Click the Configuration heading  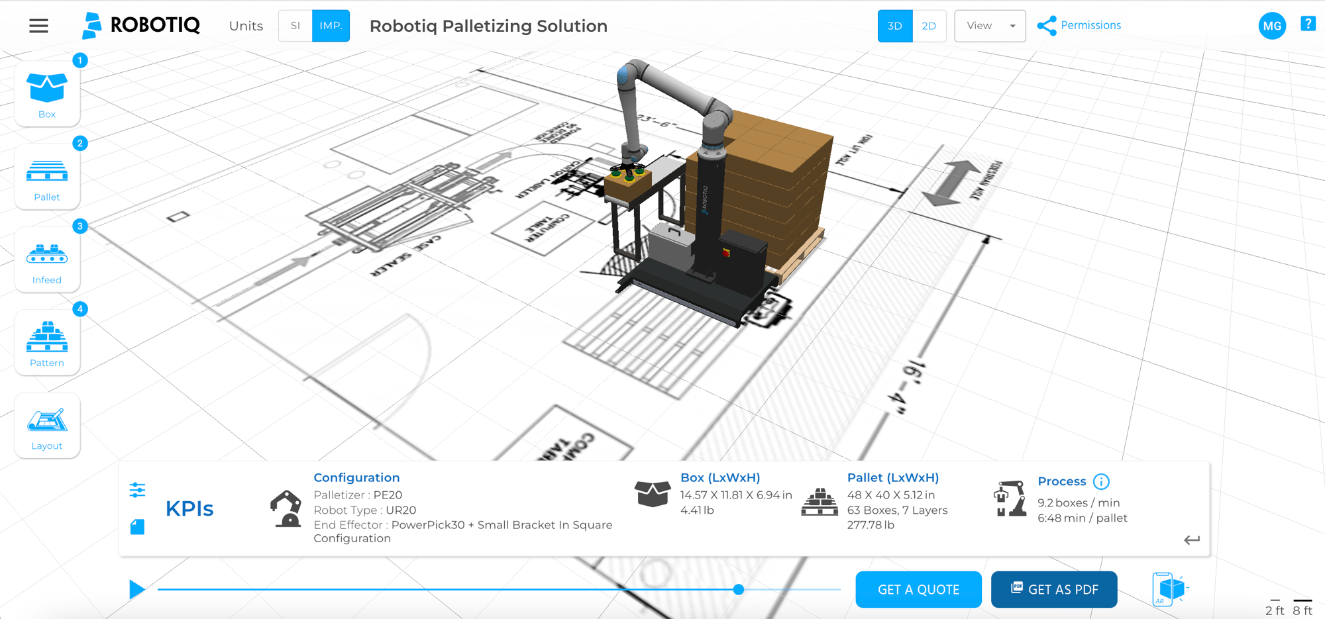click(x=356, y=477)
